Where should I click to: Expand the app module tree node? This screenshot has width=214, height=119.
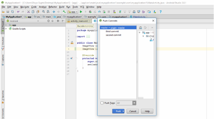[6, 25]
